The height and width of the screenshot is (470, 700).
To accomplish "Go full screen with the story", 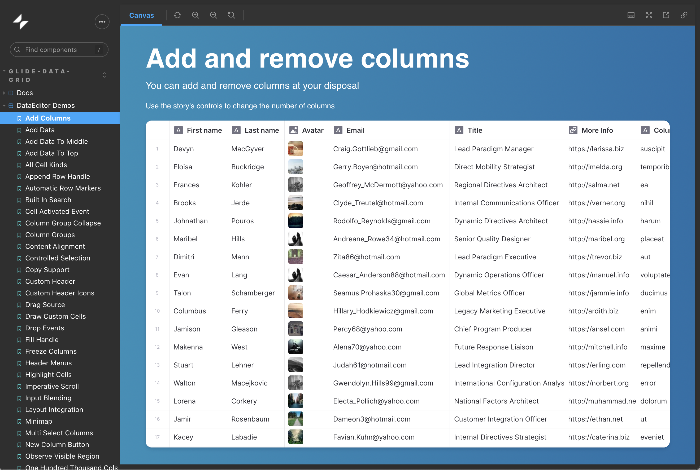I will [649, 15].
